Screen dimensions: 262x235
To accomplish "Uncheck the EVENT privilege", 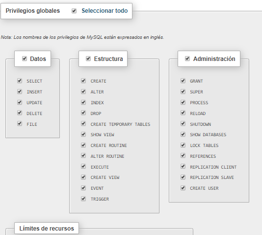I will point(83,188).
